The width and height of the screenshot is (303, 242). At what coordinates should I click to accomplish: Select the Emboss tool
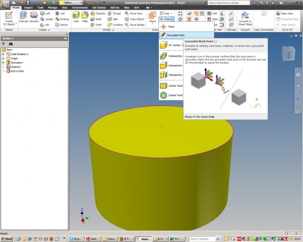pos(62,19)
